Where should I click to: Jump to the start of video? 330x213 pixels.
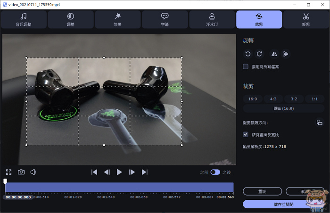point(94,172)
